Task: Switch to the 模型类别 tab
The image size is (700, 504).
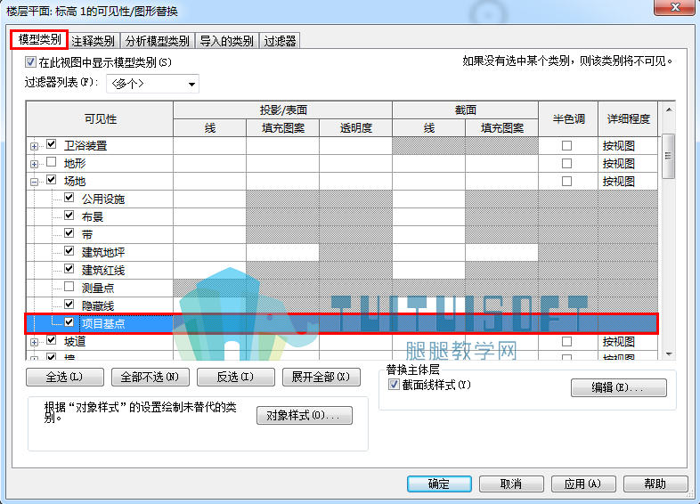Action: pyautogui.click(x=39, y=40)
